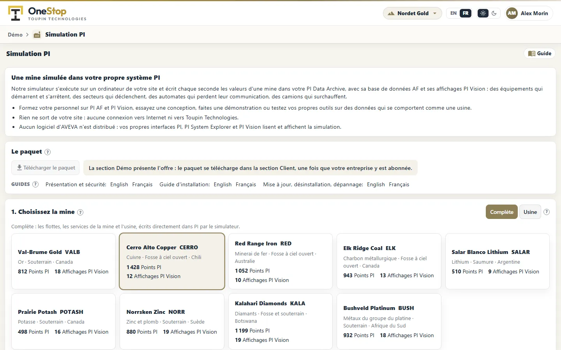Select the Complète mine mode

click(x=502, y=212)
